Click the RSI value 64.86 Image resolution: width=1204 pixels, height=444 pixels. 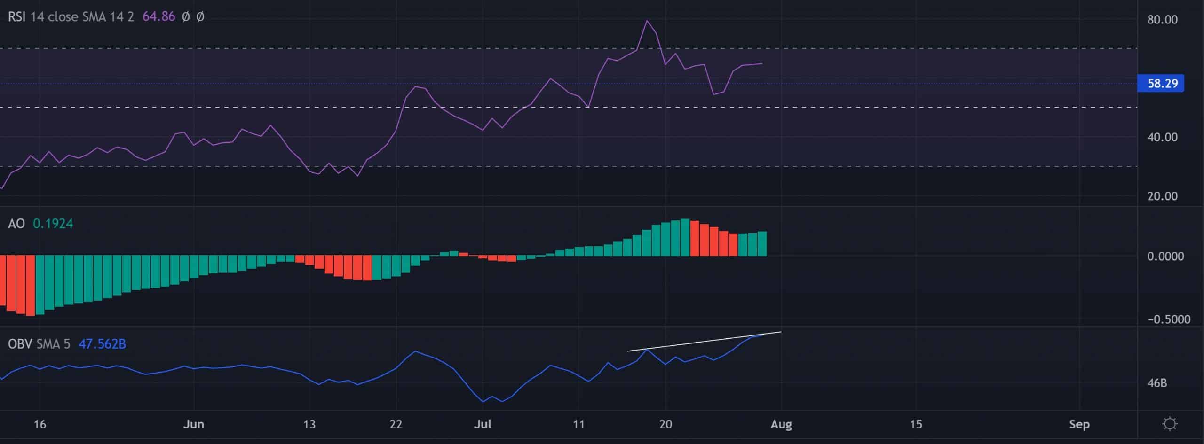(x=158, y=17)
